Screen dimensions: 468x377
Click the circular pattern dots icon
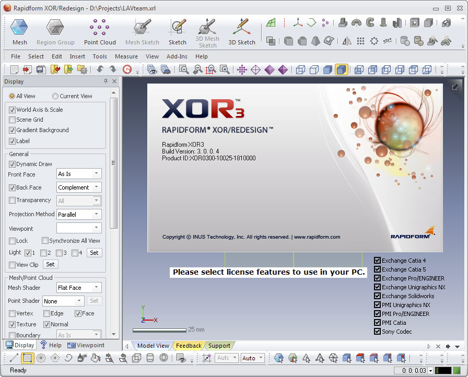374,41
